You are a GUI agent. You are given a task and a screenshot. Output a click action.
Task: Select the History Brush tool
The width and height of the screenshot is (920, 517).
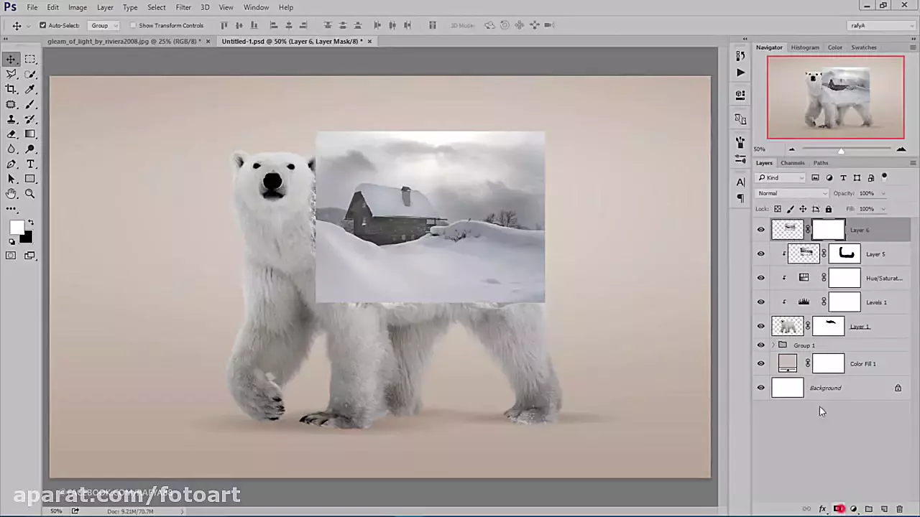(x=30, y=120)
